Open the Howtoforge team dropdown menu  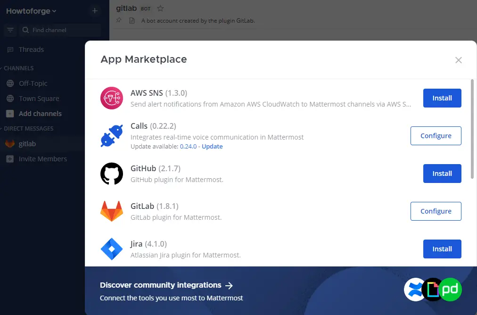31,11
